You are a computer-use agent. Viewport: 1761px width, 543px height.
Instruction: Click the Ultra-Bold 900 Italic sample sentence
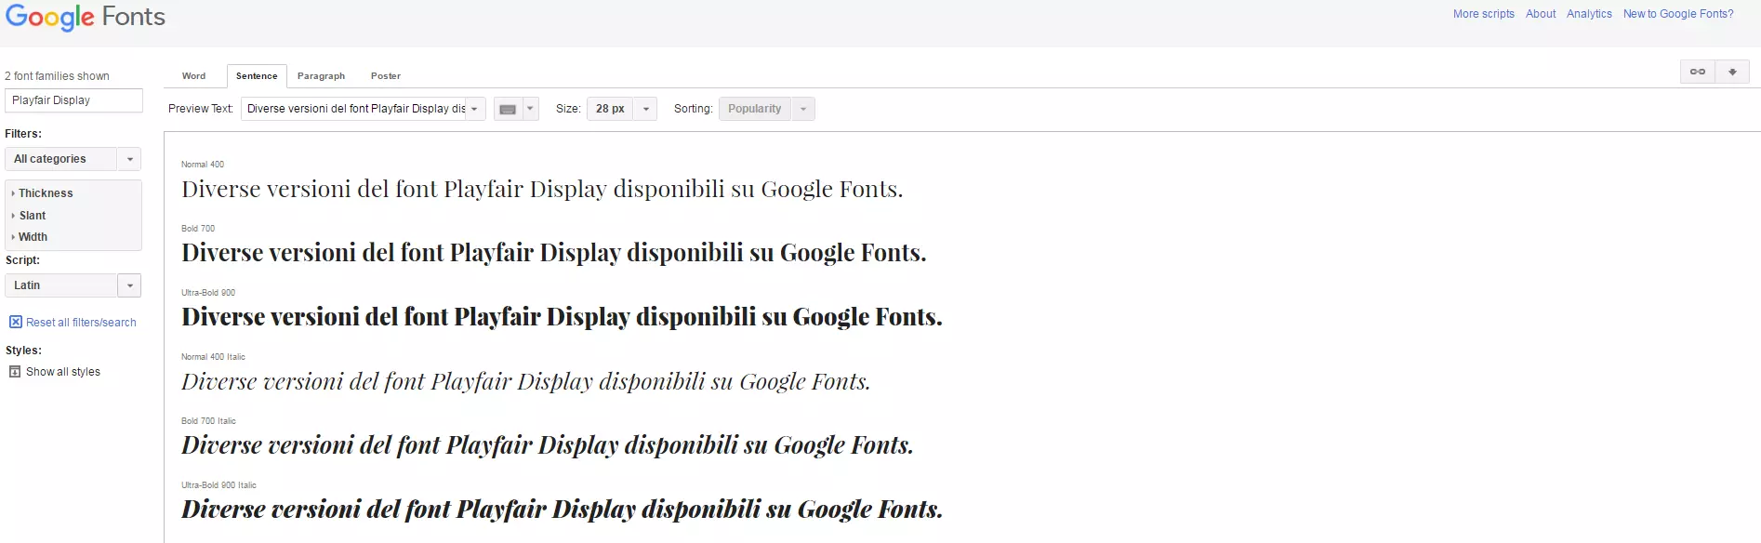coord(562,510)
